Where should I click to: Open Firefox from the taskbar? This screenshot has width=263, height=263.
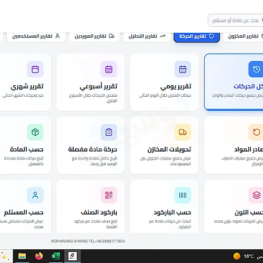click(39, 256)
